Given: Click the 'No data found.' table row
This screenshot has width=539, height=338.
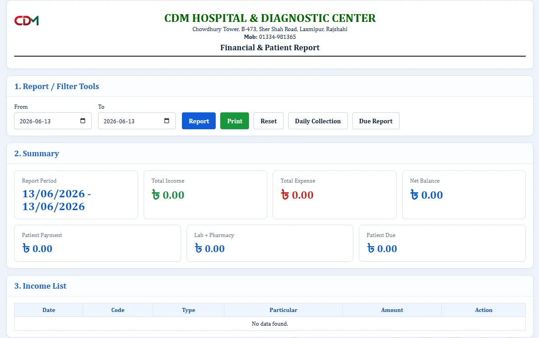Looking at the screenshot, I should (x=270, y=323).
